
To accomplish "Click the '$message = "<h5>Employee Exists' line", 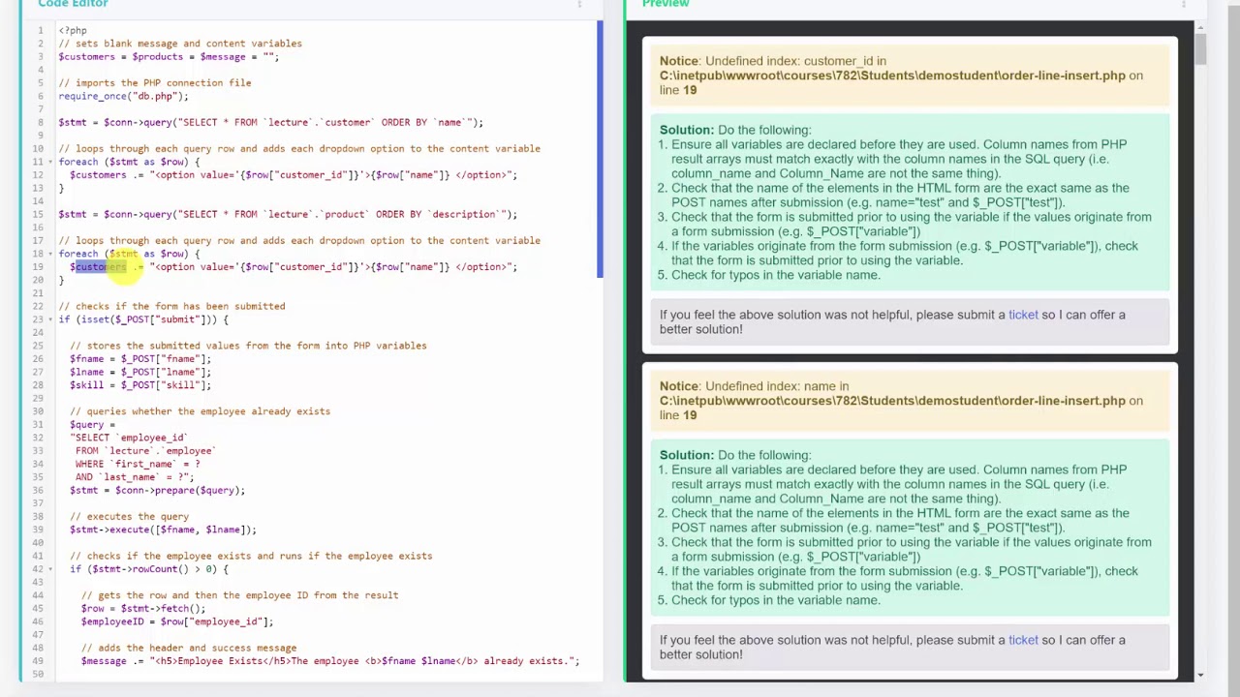I will tap(330, 661).
